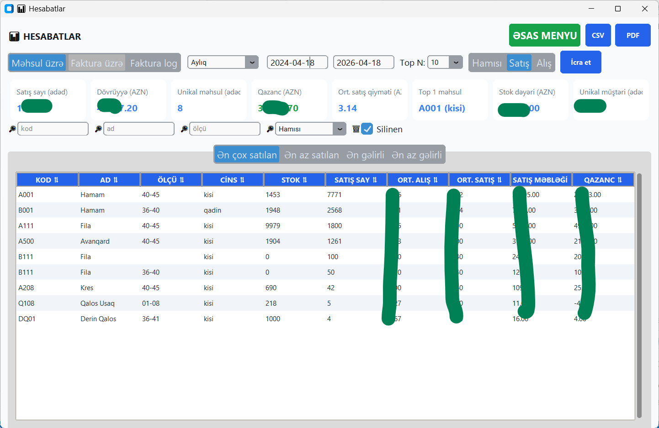
Task: Switch to the Ən gəlirli tab
Action: [x=365, y=155]
